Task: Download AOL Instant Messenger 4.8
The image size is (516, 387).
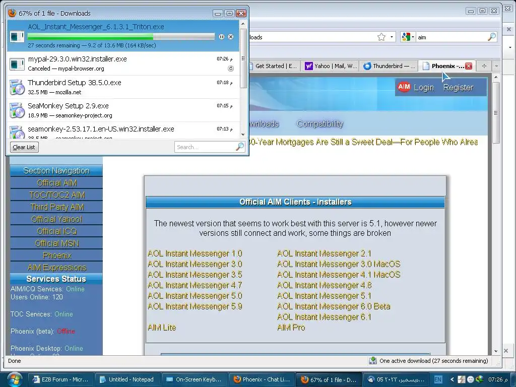Action: point(325,285)
